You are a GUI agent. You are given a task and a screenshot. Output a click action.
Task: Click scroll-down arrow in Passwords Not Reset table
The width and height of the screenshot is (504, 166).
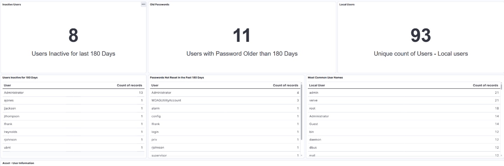[x=301, y=156]
